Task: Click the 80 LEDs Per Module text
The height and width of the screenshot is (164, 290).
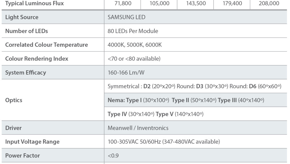Action: pos(133,31)
